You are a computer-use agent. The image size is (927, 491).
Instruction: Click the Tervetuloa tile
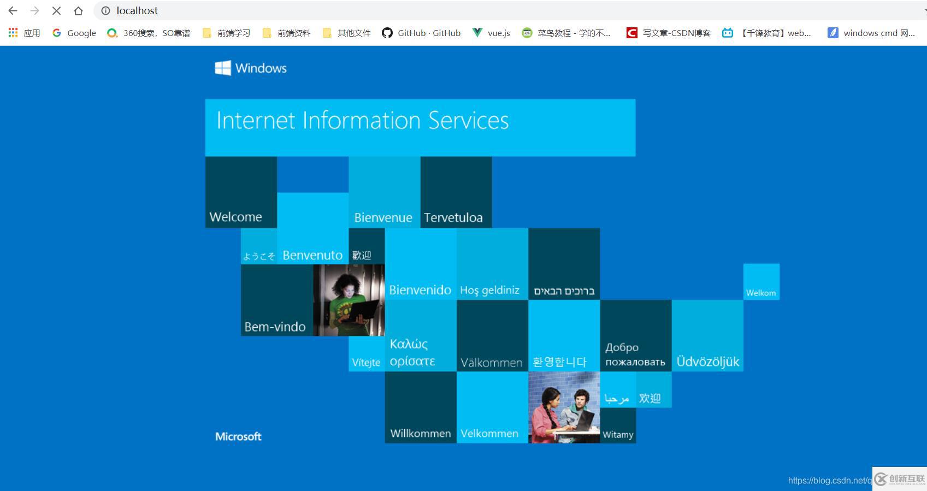456,192
